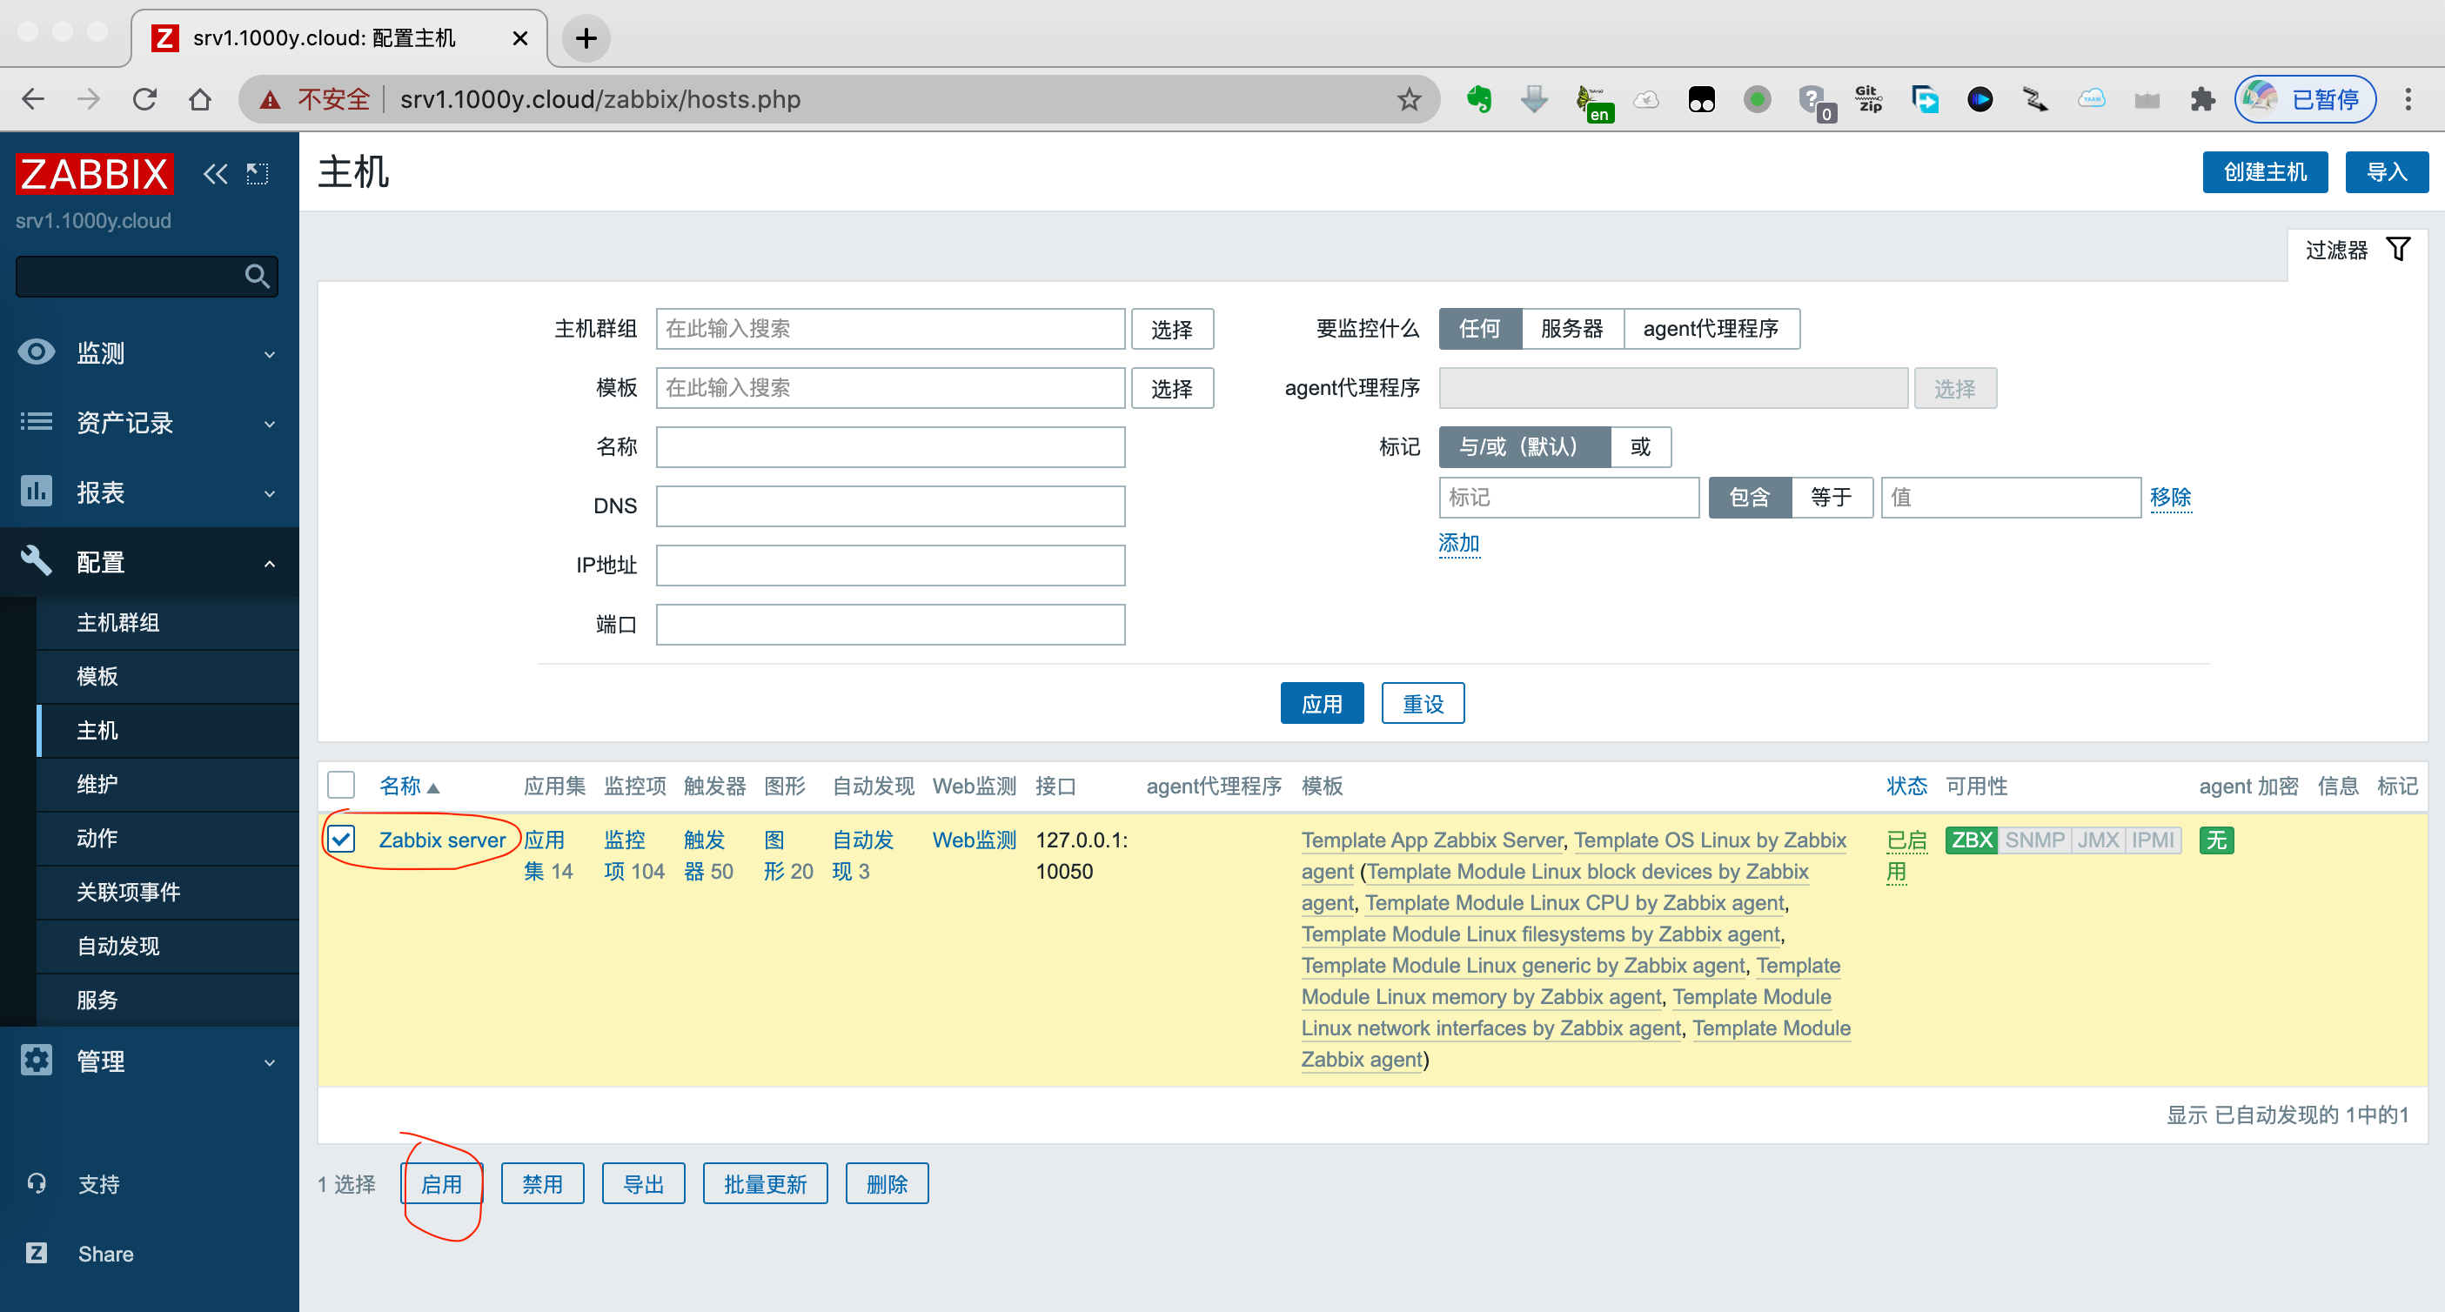Click the 启用 button for selected hosts
2445x1312 pixels.
(x=441, y=1184)
